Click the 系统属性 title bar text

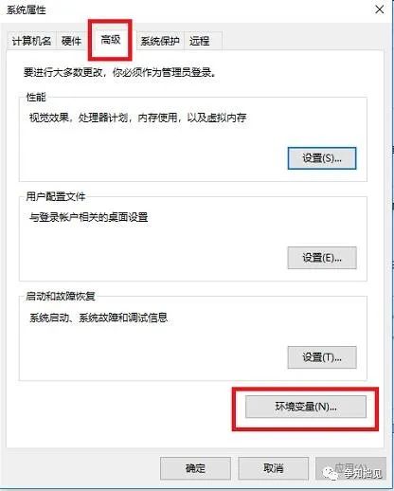(x=27, y=9)
